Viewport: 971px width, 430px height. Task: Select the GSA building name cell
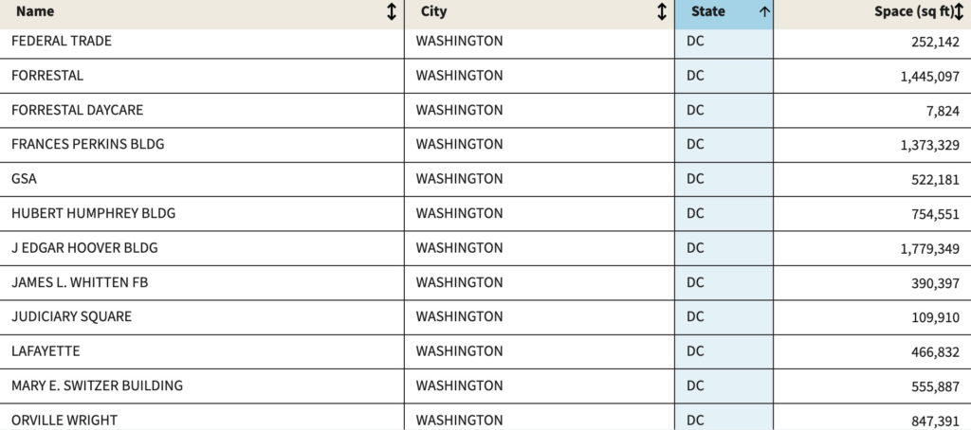[25, 179]
